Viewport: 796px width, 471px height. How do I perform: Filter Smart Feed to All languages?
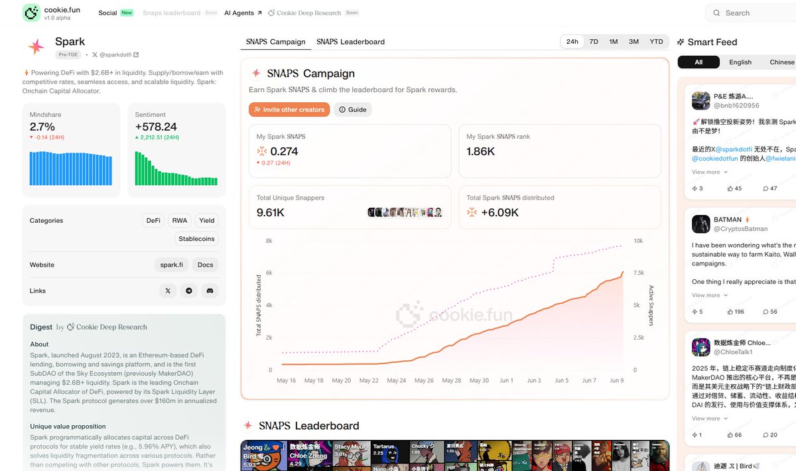(698, 62)
